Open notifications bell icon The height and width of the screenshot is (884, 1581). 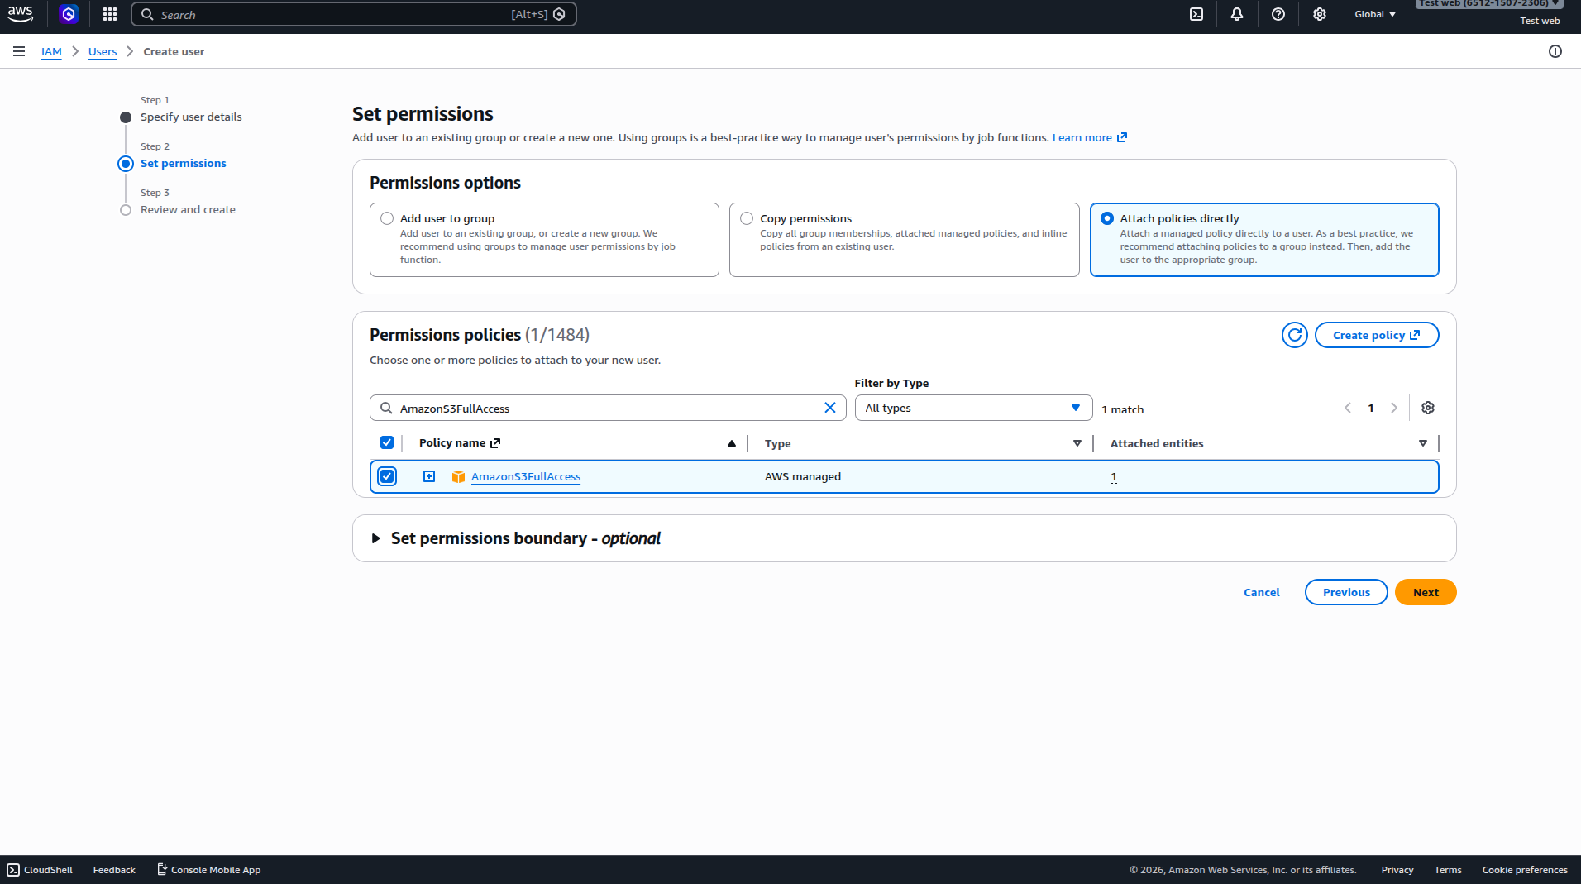pyautogui.click(x=1237, y=14)
